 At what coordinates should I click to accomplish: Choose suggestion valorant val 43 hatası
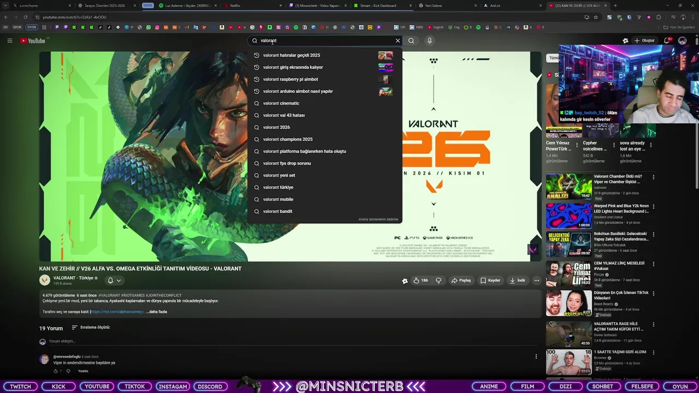(324, 115)
